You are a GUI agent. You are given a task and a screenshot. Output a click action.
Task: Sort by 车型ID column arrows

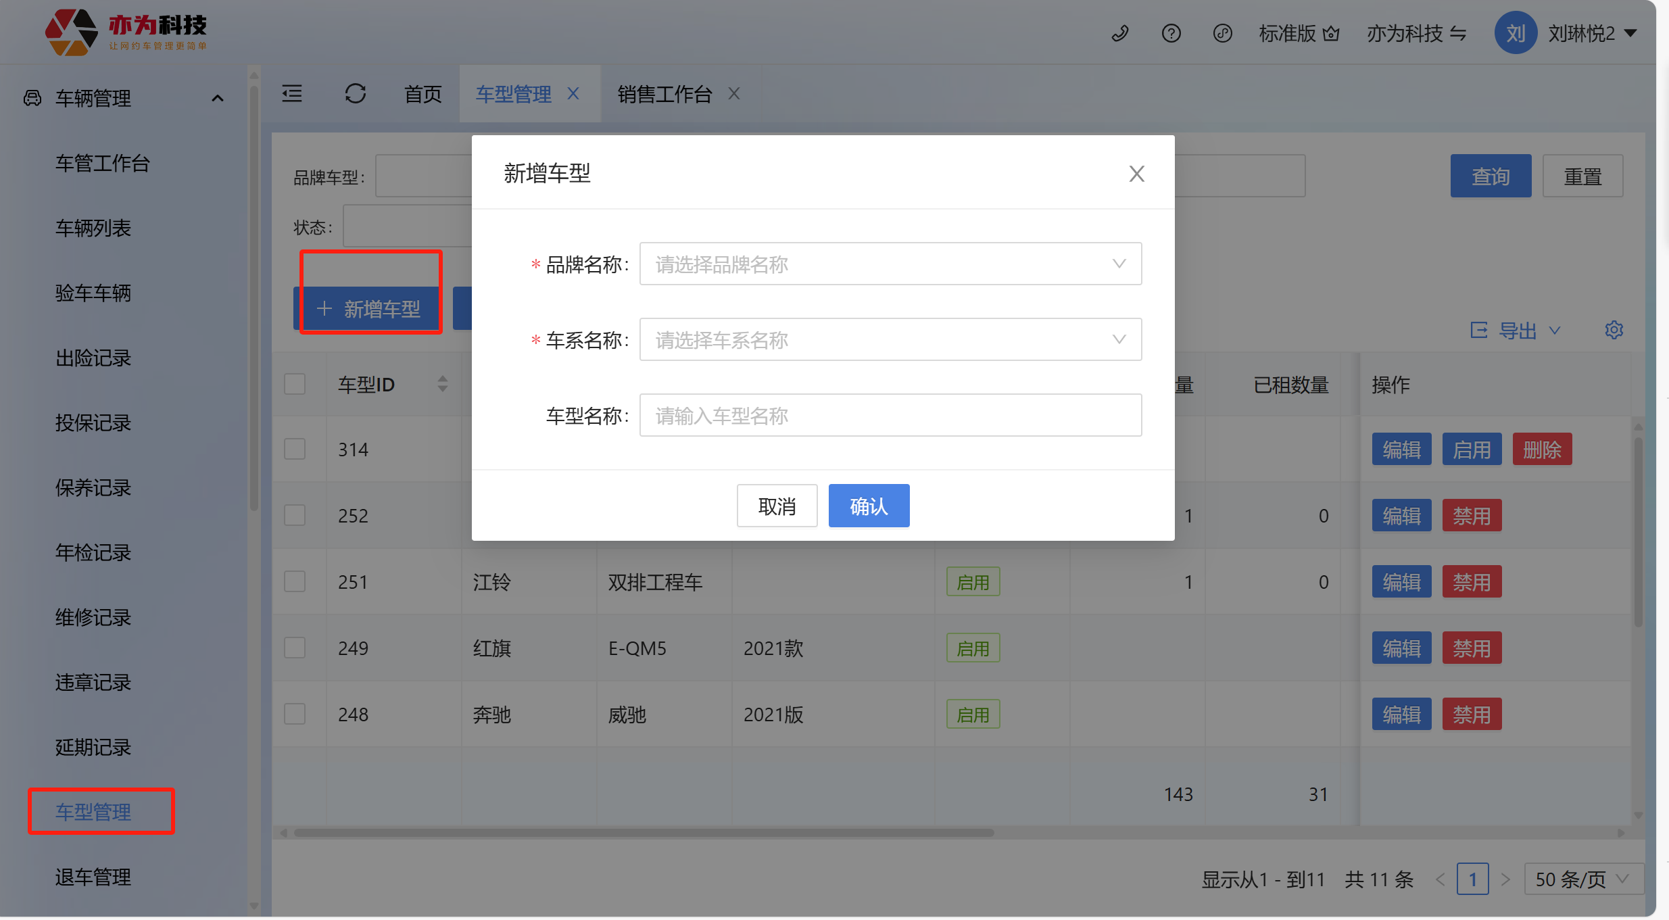coord(442,384)
